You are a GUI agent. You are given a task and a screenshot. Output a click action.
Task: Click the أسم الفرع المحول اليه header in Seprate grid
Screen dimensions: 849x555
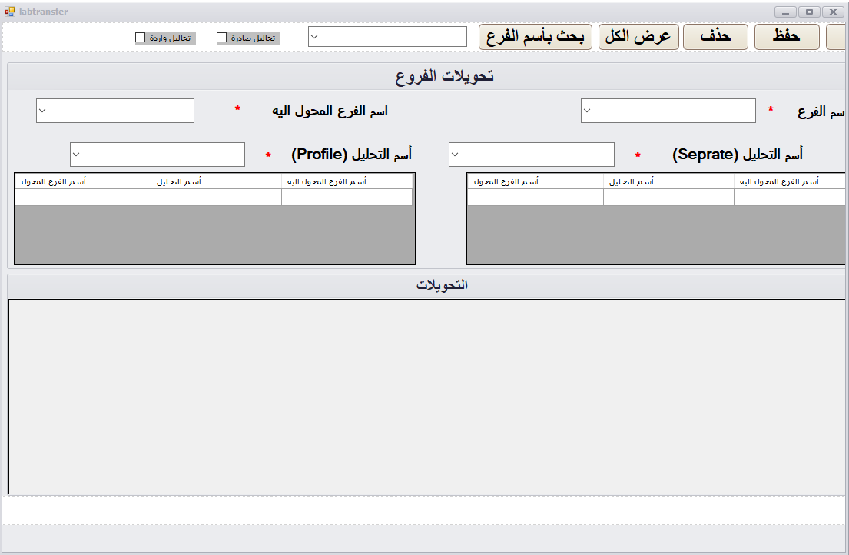coord(790,181)
